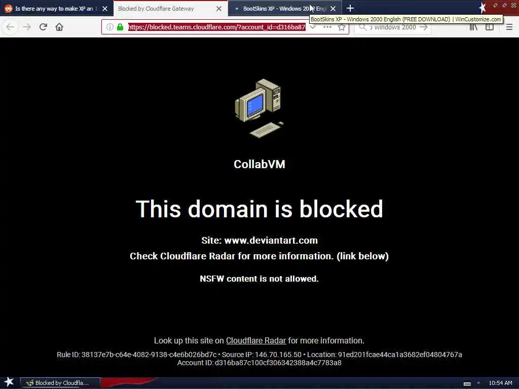Viewport: 519px width, 389px height.
Task: Open the Library bookshelf icon
Action: tap(473, 27)
